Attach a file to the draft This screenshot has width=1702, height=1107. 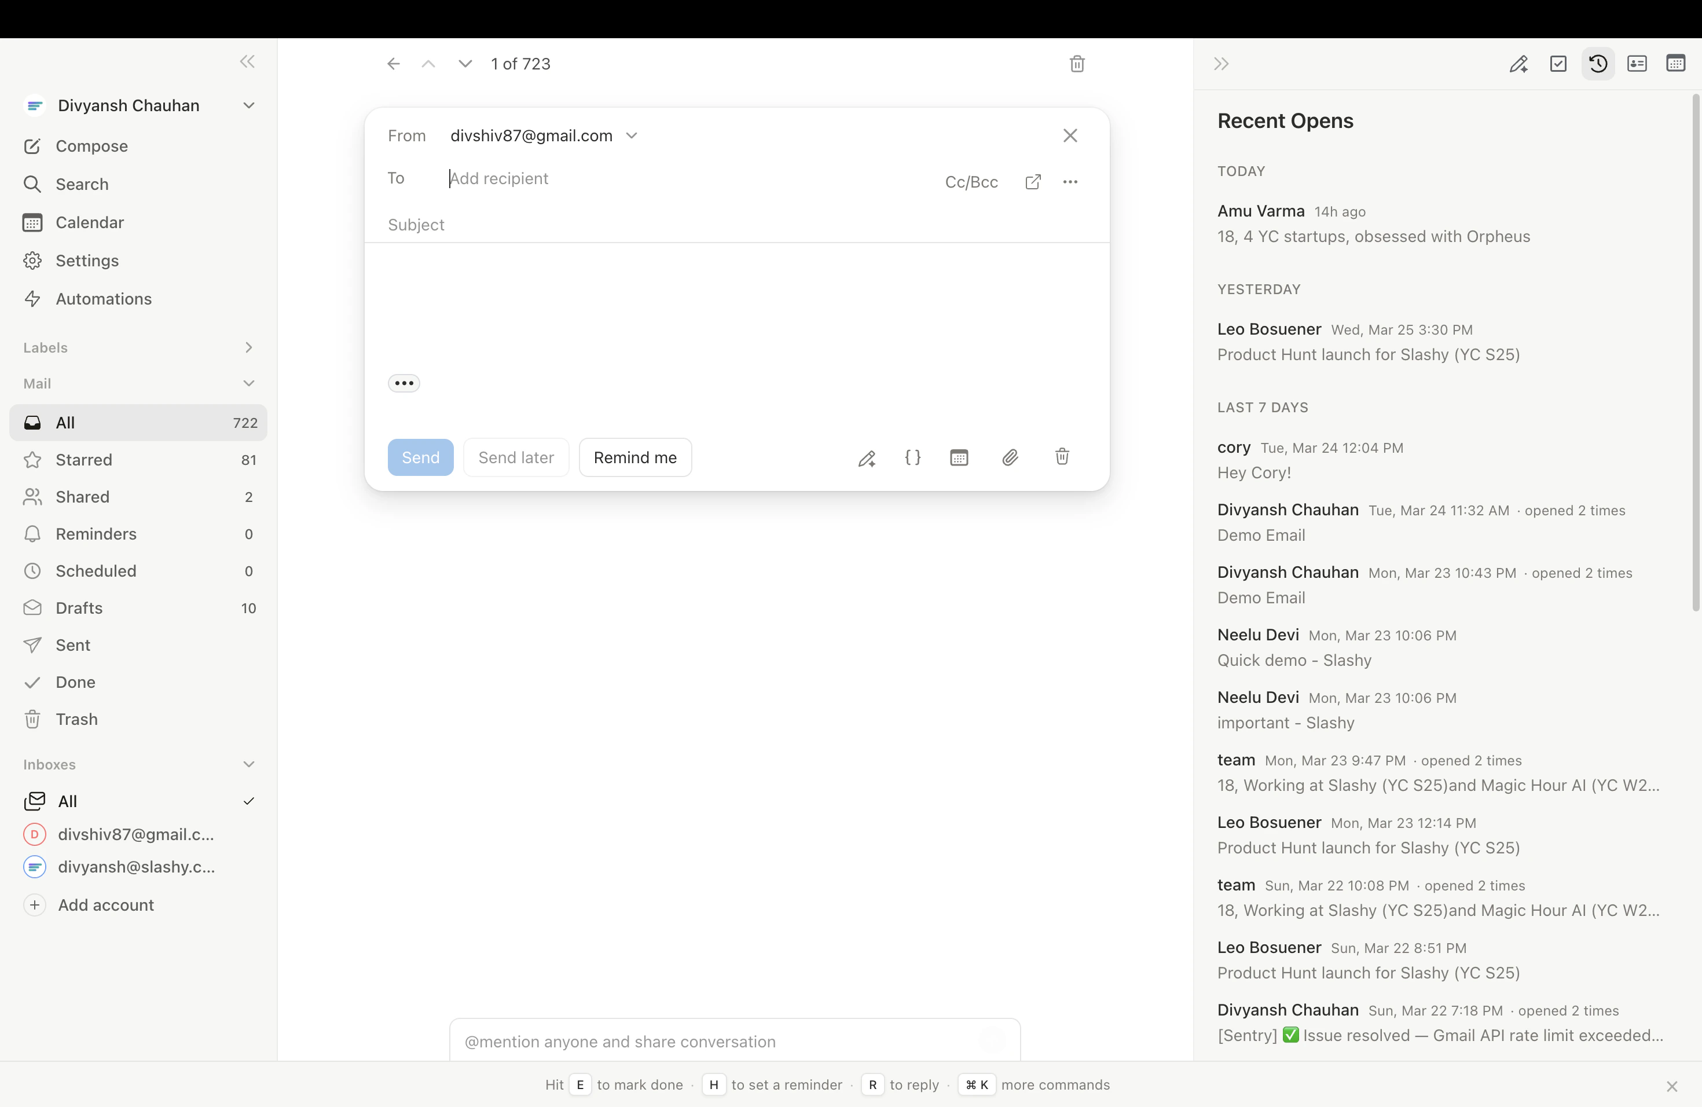(1010, 457)
